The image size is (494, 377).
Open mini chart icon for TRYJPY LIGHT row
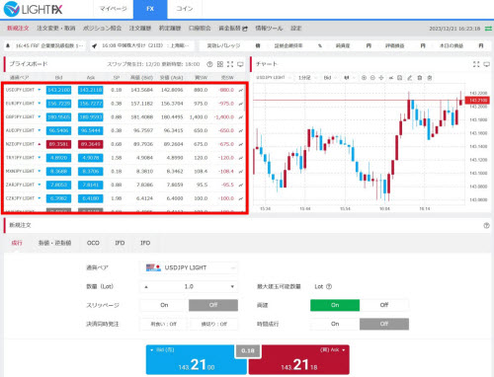pos(241,158)
